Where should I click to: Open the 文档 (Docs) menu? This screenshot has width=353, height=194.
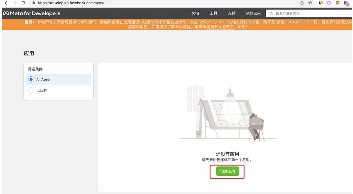tap(195, 13)
